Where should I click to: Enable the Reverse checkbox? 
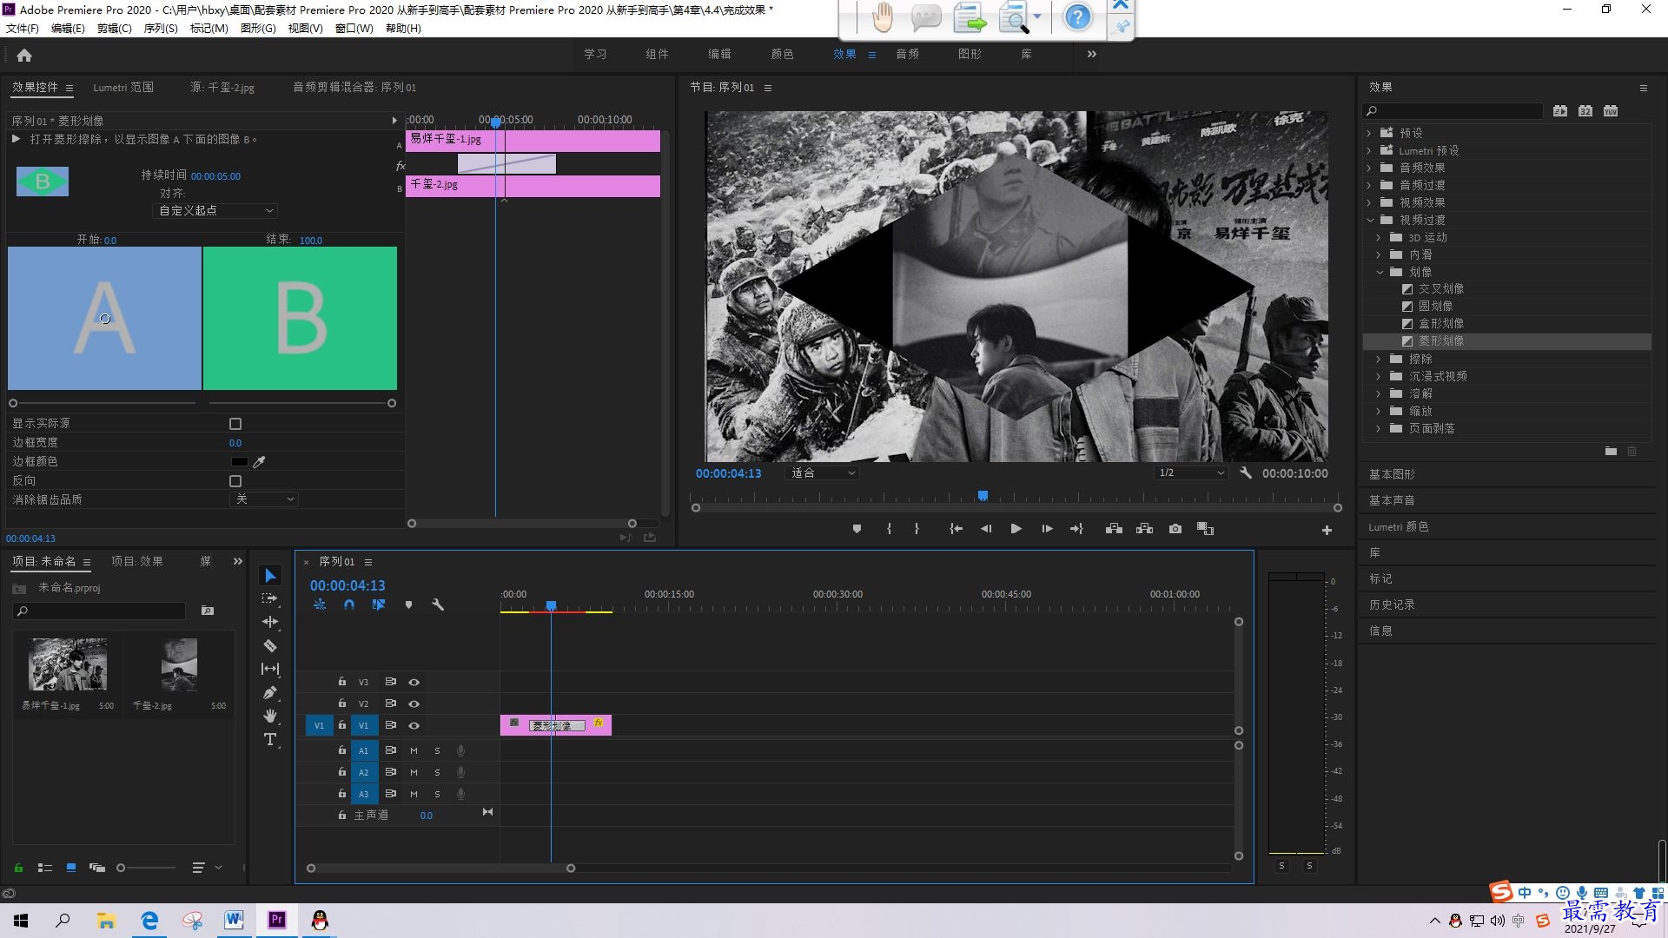tap(235, 481)
